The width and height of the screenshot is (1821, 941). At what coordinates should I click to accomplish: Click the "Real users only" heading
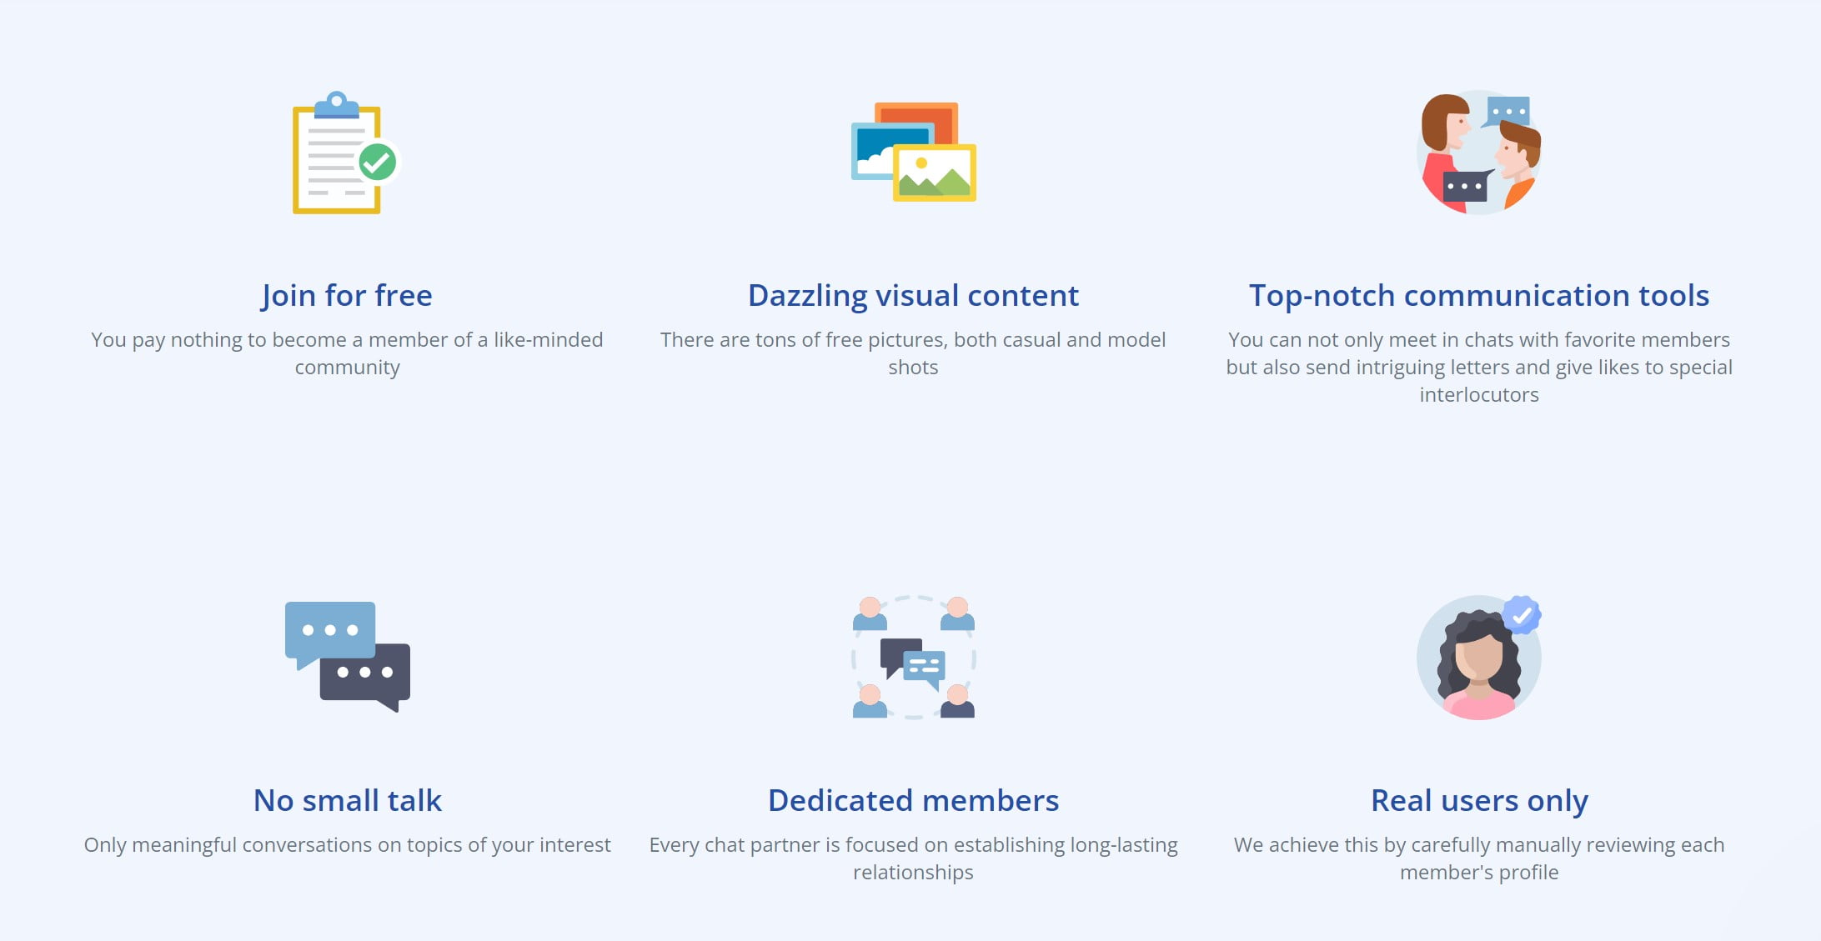click(x=1478, y=800)
